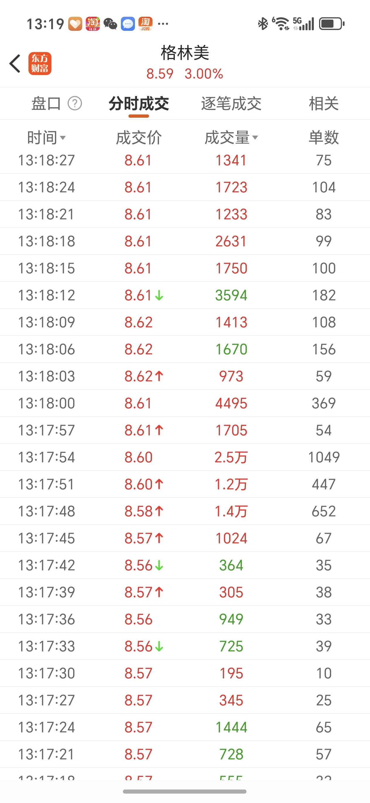Tap the WeChat icon in status bar
The height and width of the screenshot is (803, 370).
coord(110,24)
